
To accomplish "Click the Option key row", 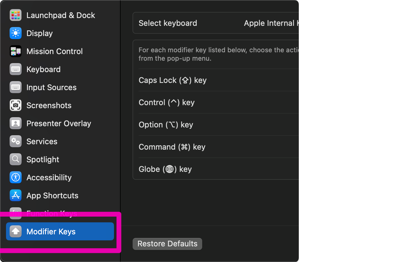I will coord(219,125).
